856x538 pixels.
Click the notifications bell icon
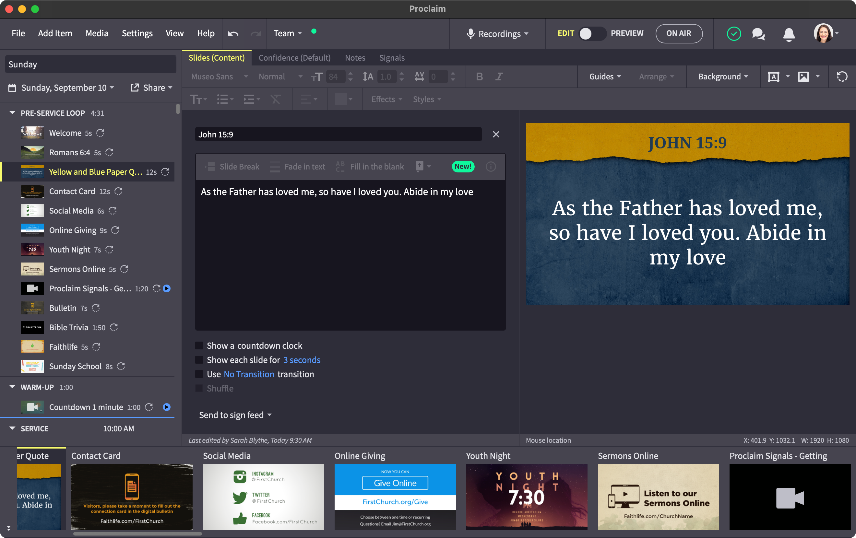pyautogui.click(x=789, y=34)
